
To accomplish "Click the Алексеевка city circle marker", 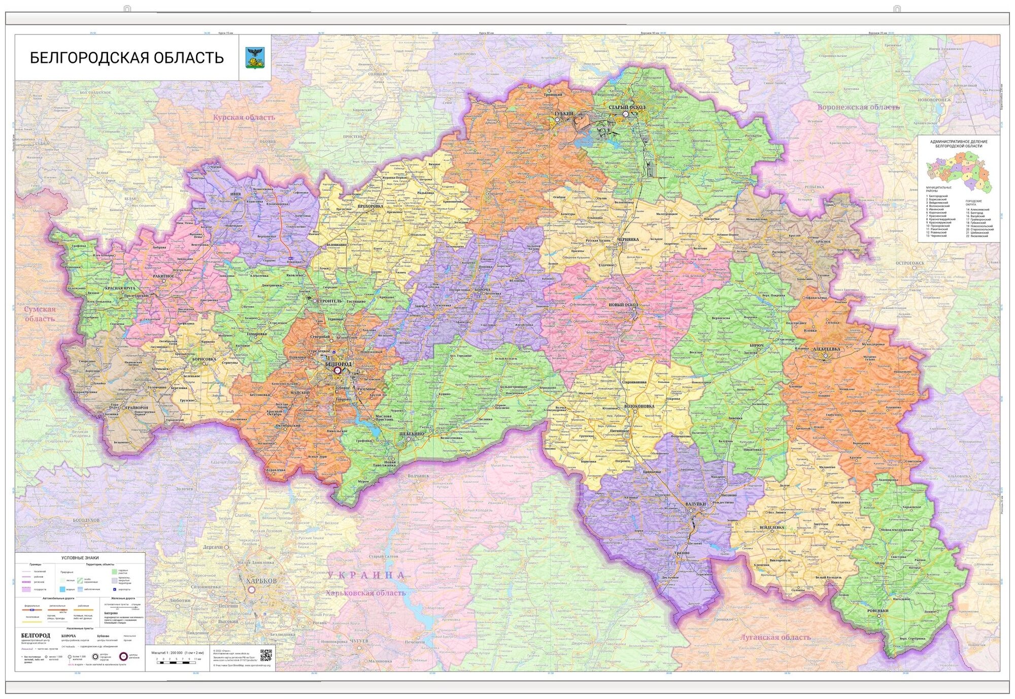I will point(826,356).
